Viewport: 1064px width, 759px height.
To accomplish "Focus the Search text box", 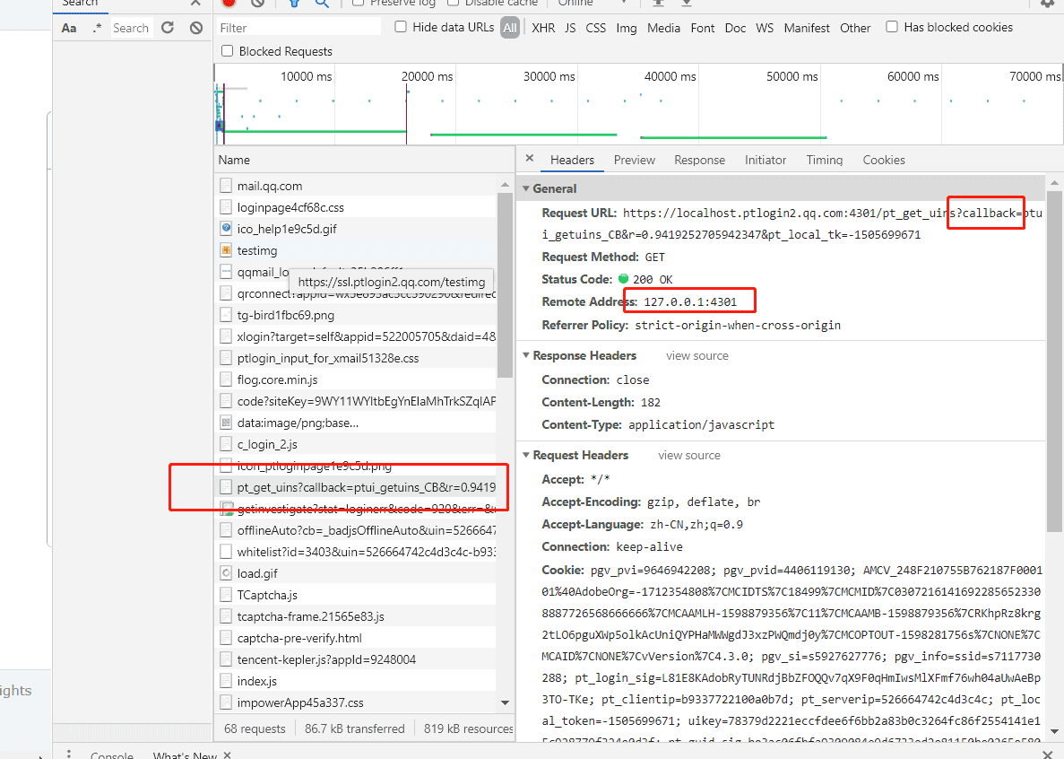I will coord(131,28).
